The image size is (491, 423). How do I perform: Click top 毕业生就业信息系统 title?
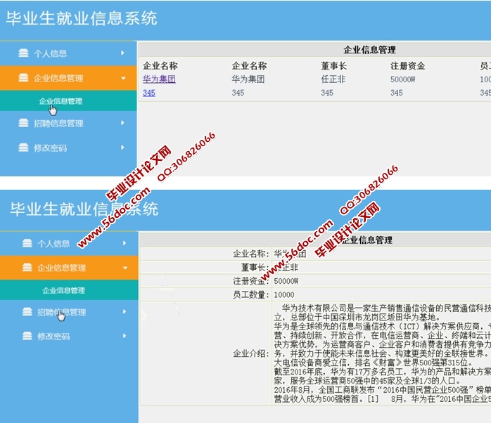click(82, 18)
